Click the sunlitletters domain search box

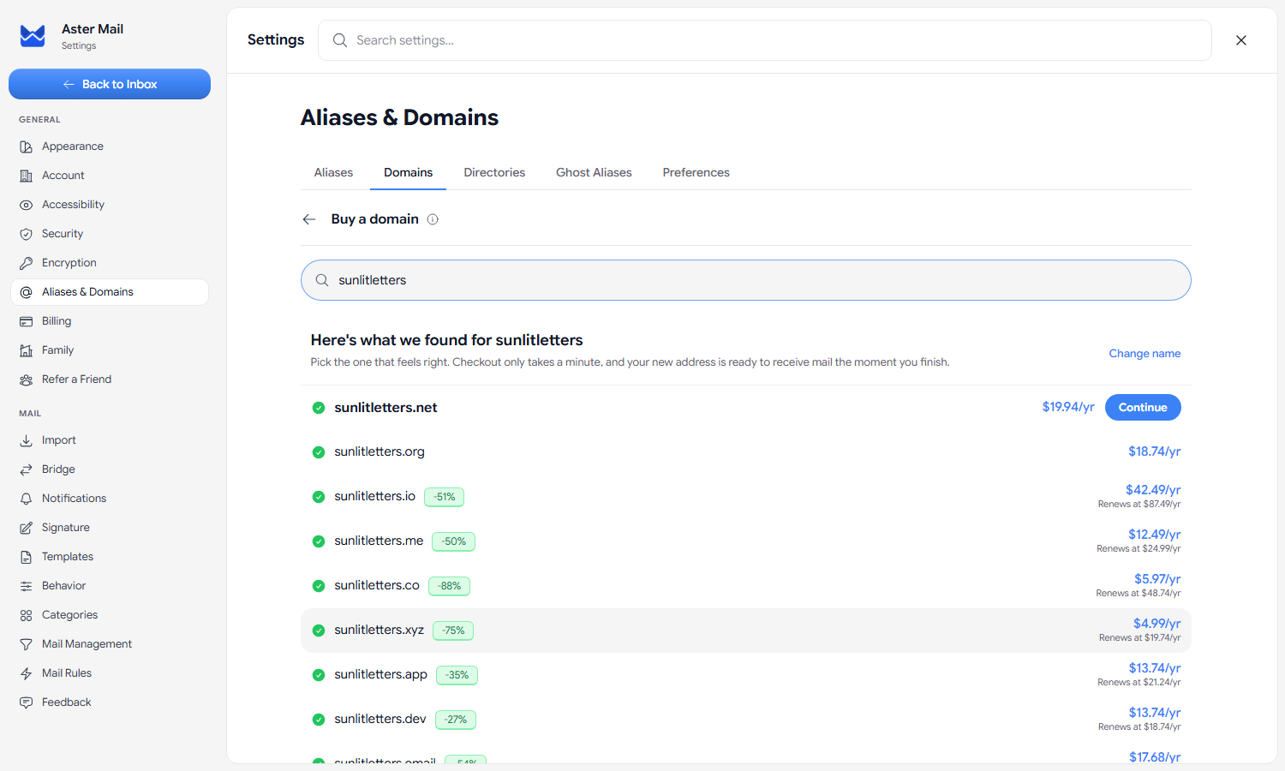click(x=745, y=280)
